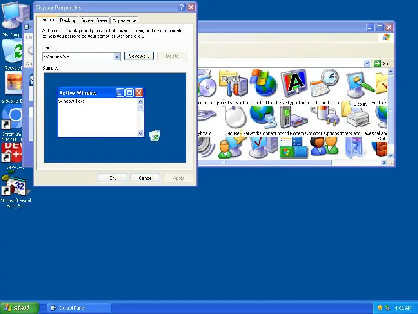Open Speech icon with person and monitor
418x314 pixels.
click(231, 147)
